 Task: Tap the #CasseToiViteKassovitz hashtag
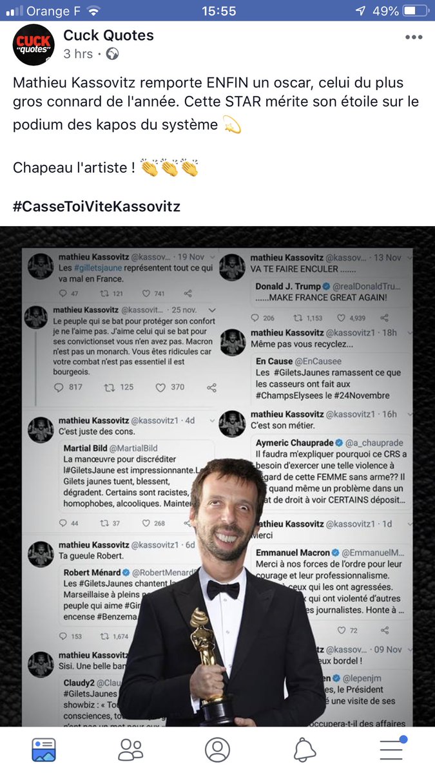97,207
